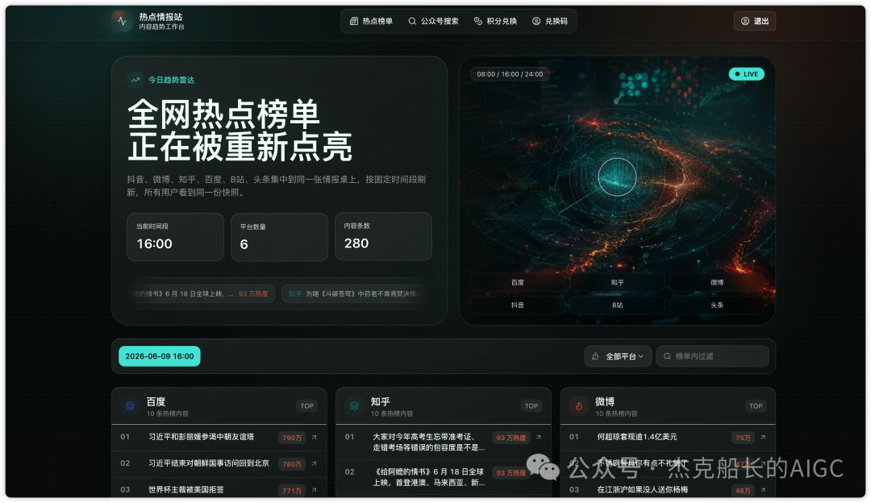Open the 公众号搜索 nav tab
This screenshot has height=503, width=871.
coord(433,21)
